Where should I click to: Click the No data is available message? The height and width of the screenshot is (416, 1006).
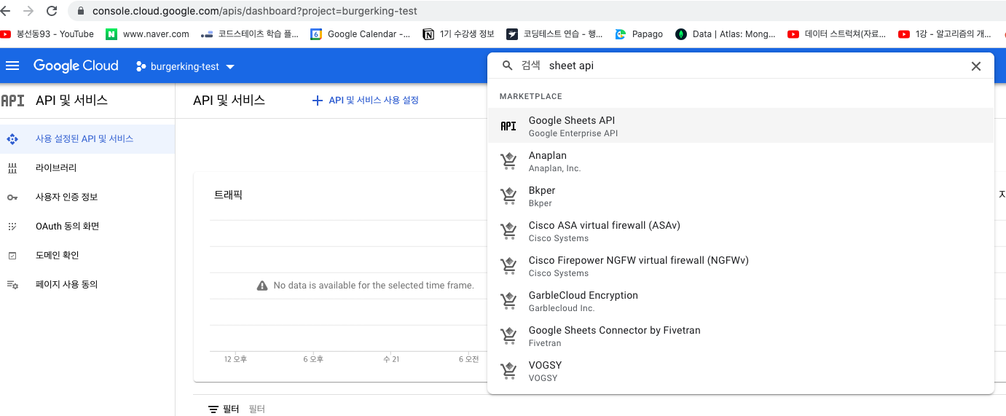pyautogui.click(x=366, y=286)
